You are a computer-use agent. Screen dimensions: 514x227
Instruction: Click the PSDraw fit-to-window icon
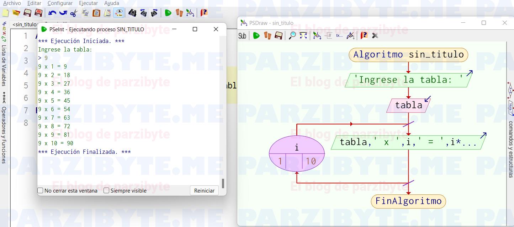(x=303, y=36)
